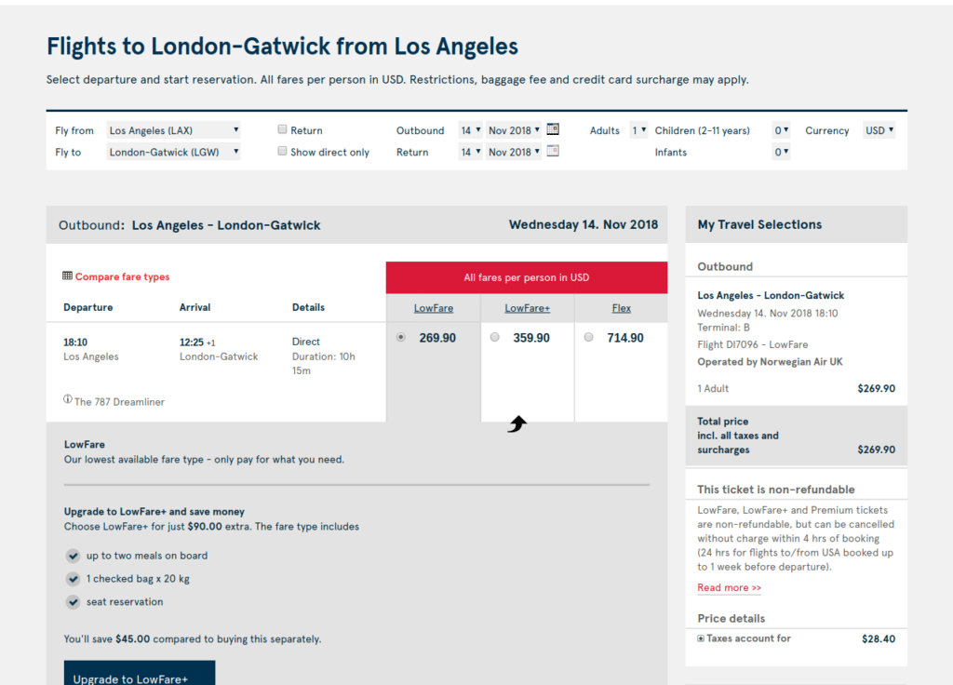Click checkmark icon next to seat reservation
953x685 pixels.
point(73,602)
